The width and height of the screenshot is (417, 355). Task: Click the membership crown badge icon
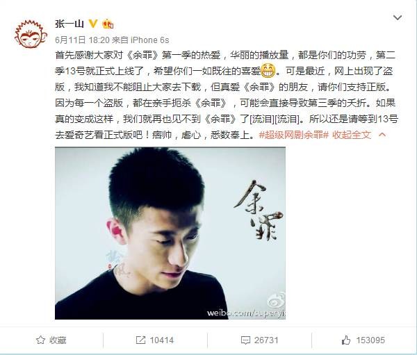click(x=108, y=24)
